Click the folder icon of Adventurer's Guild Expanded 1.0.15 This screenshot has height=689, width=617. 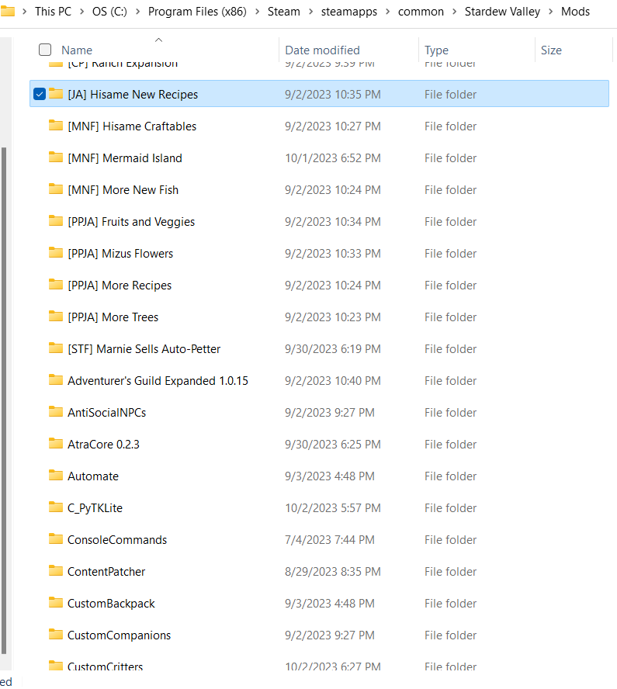coord(56,380)
